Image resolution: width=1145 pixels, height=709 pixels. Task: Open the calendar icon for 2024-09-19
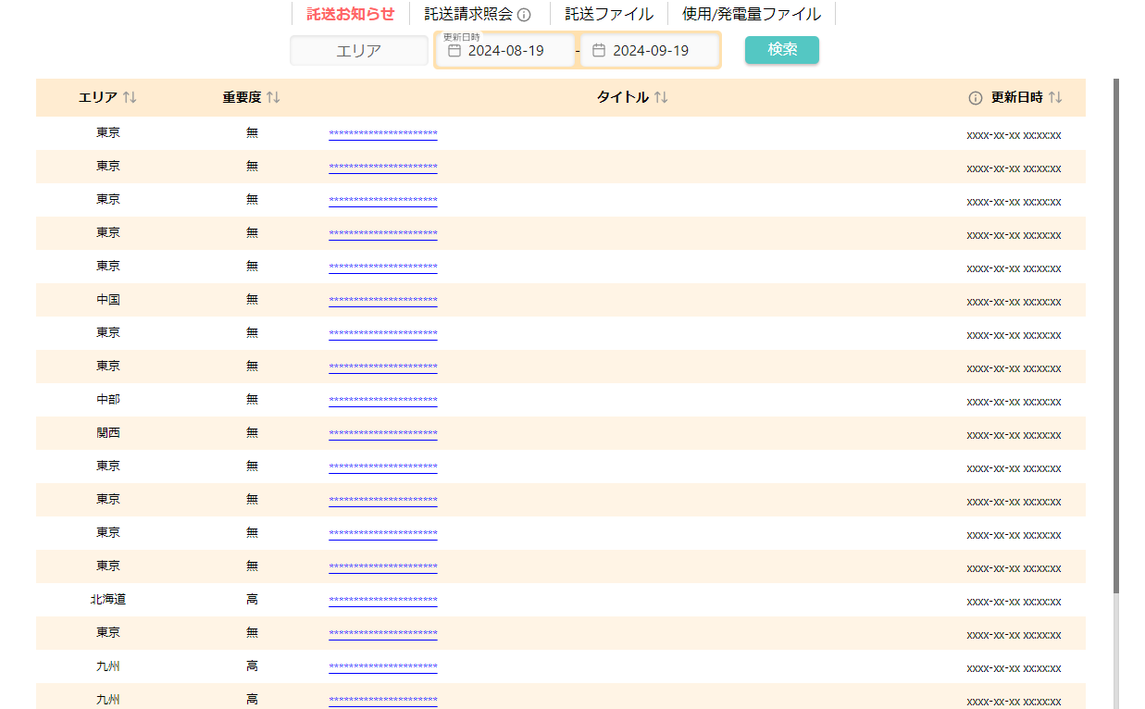coord(599,50)
